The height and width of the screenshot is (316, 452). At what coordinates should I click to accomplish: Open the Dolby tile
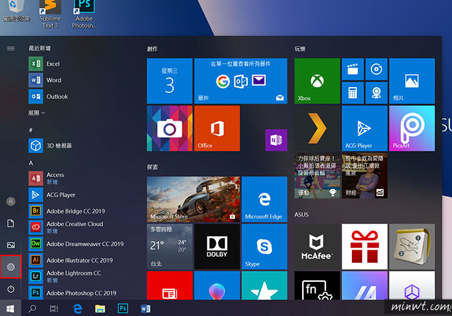(217, 246)
